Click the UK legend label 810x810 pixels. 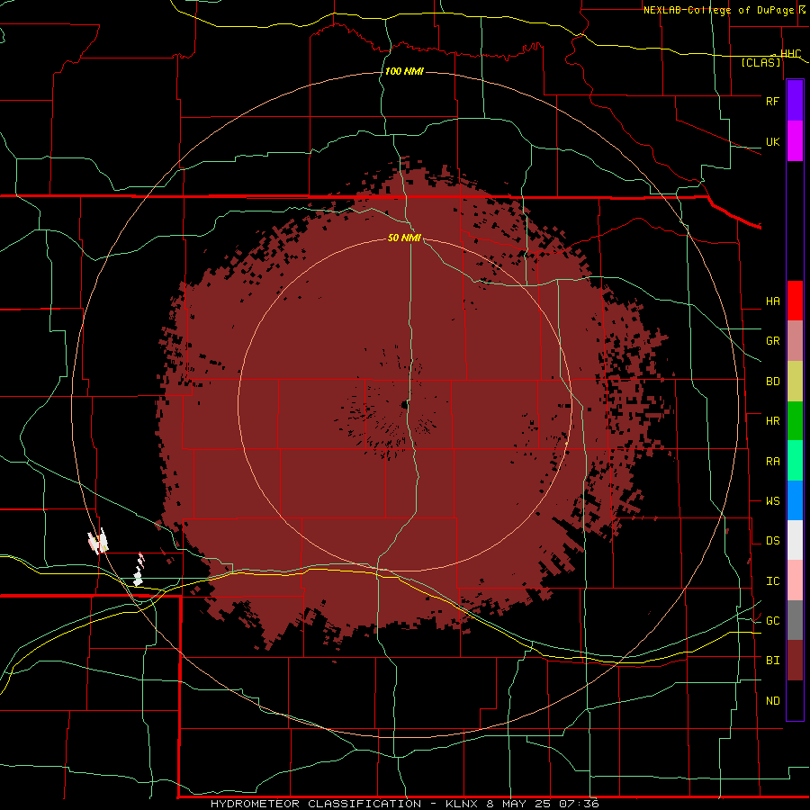tap(772, 142)
